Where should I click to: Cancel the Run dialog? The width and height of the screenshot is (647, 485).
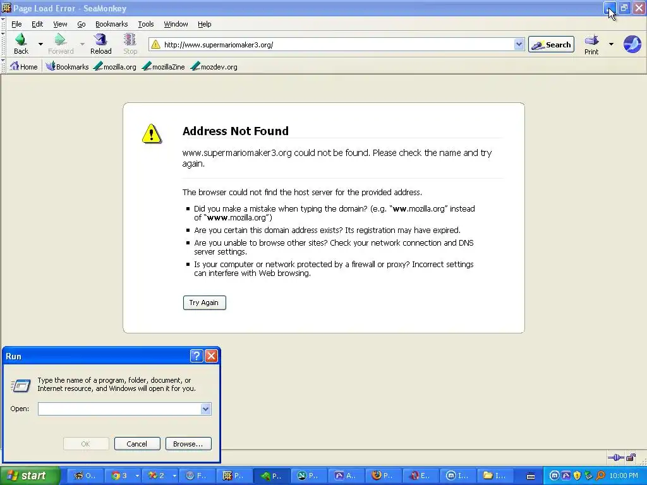(x=137, y=444)
